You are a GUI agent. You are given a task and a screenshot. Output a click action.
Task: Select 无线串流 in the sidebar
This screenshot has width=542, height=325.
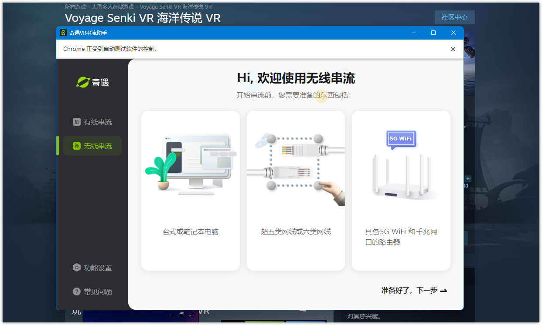tap(92, 146)
